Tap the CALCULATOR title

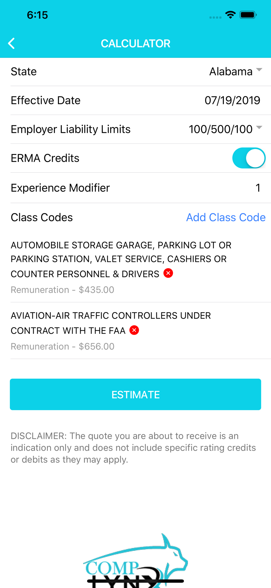point(135,44)
